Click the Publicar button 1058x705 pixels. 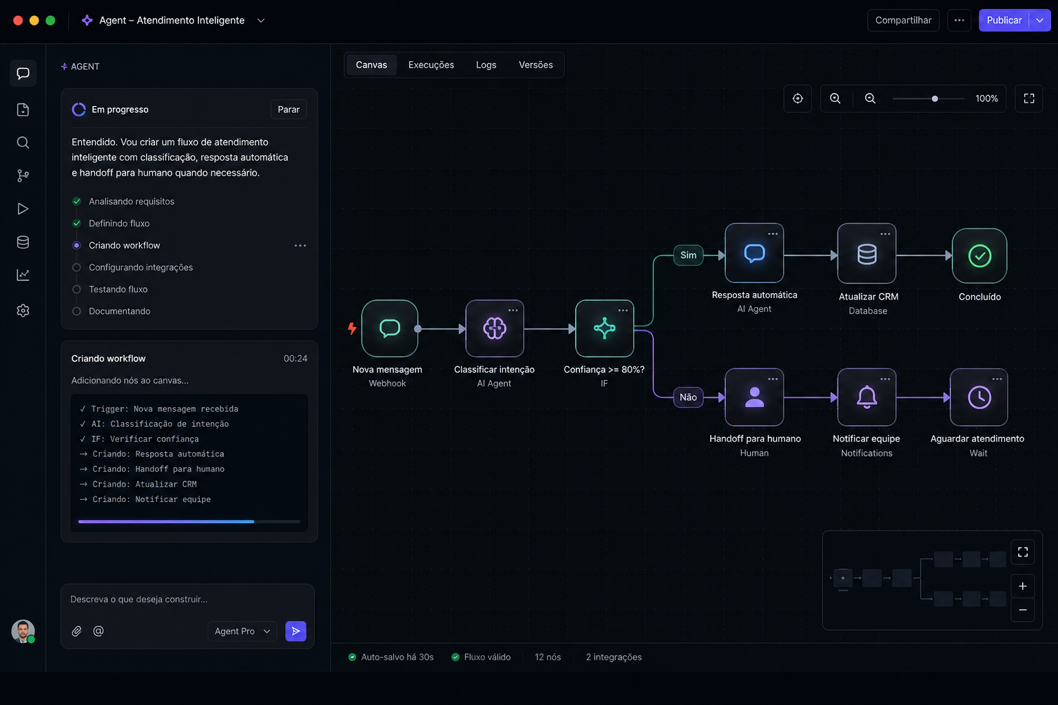(x=1004, y=21)
